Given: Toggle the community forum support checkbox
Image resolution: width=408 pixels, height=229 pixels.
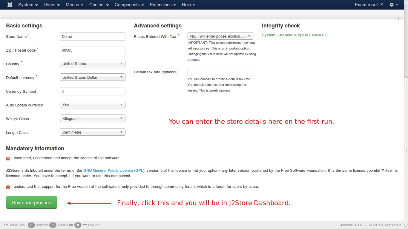Looking at the screenshot, I should (x=8, y=187).
